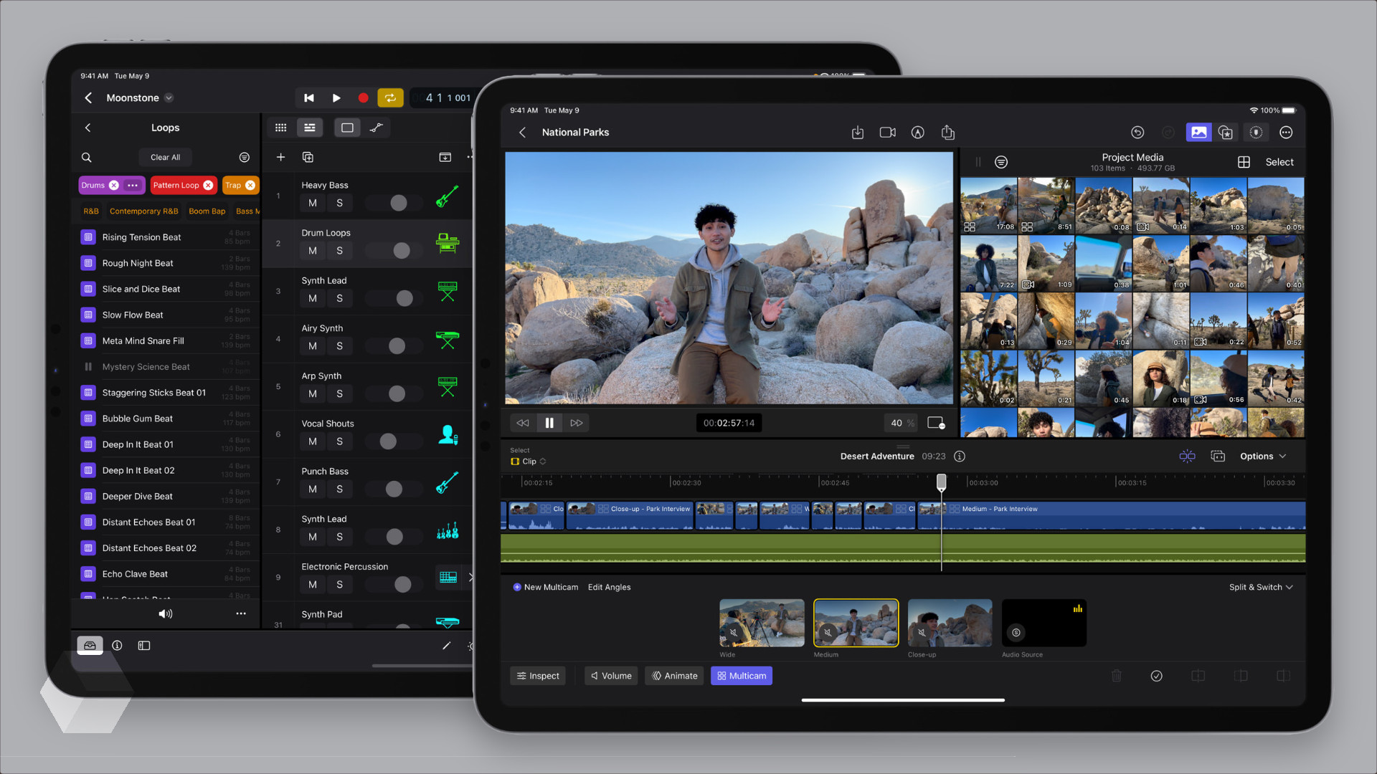Viewport: 1377px width, 774px height.
Task: Open the more options ellipsis in Final Cut Pro
Action: [x=1286, y=133]
